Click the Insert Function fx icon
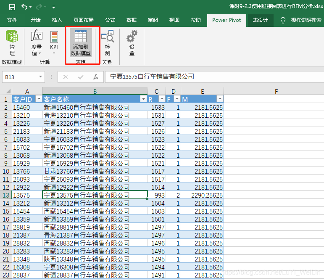Screen dimensions: 324x280 (95, 77)
